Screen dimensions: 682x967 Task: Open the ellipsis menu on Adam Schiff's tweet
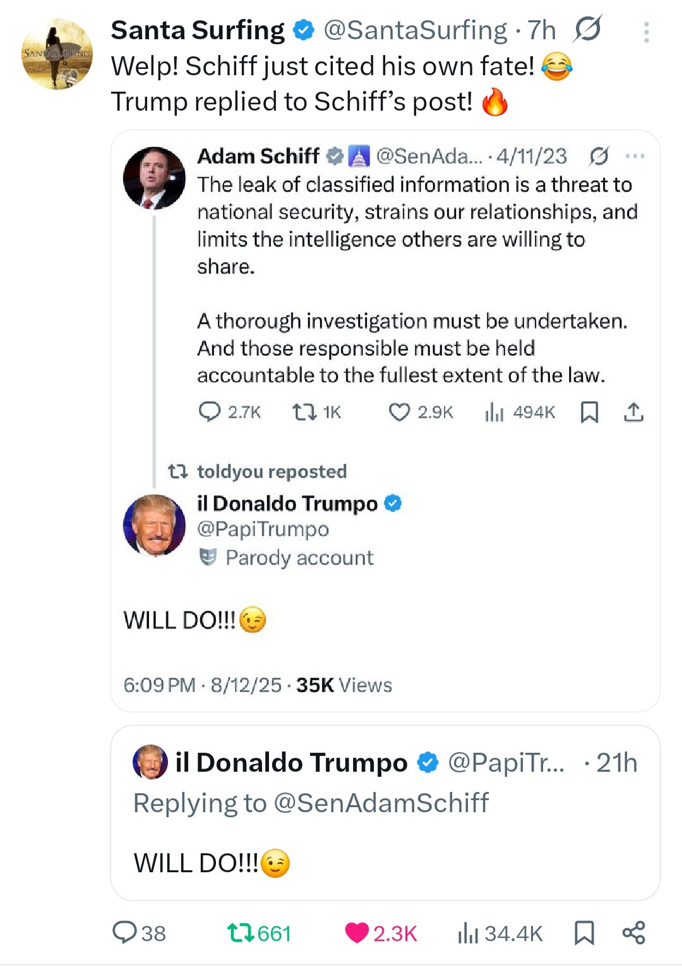635,155
